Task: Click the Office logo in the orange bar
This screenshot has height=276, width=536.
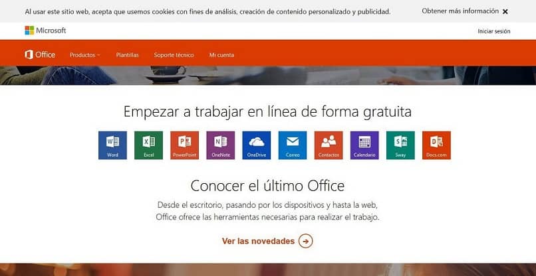Action: tap(40, 54)
